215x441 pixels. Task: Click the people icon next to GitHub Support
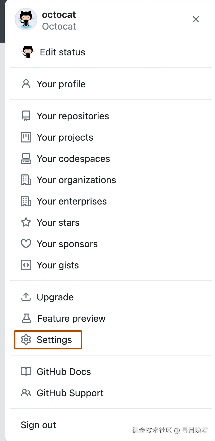tap(26, 393)
